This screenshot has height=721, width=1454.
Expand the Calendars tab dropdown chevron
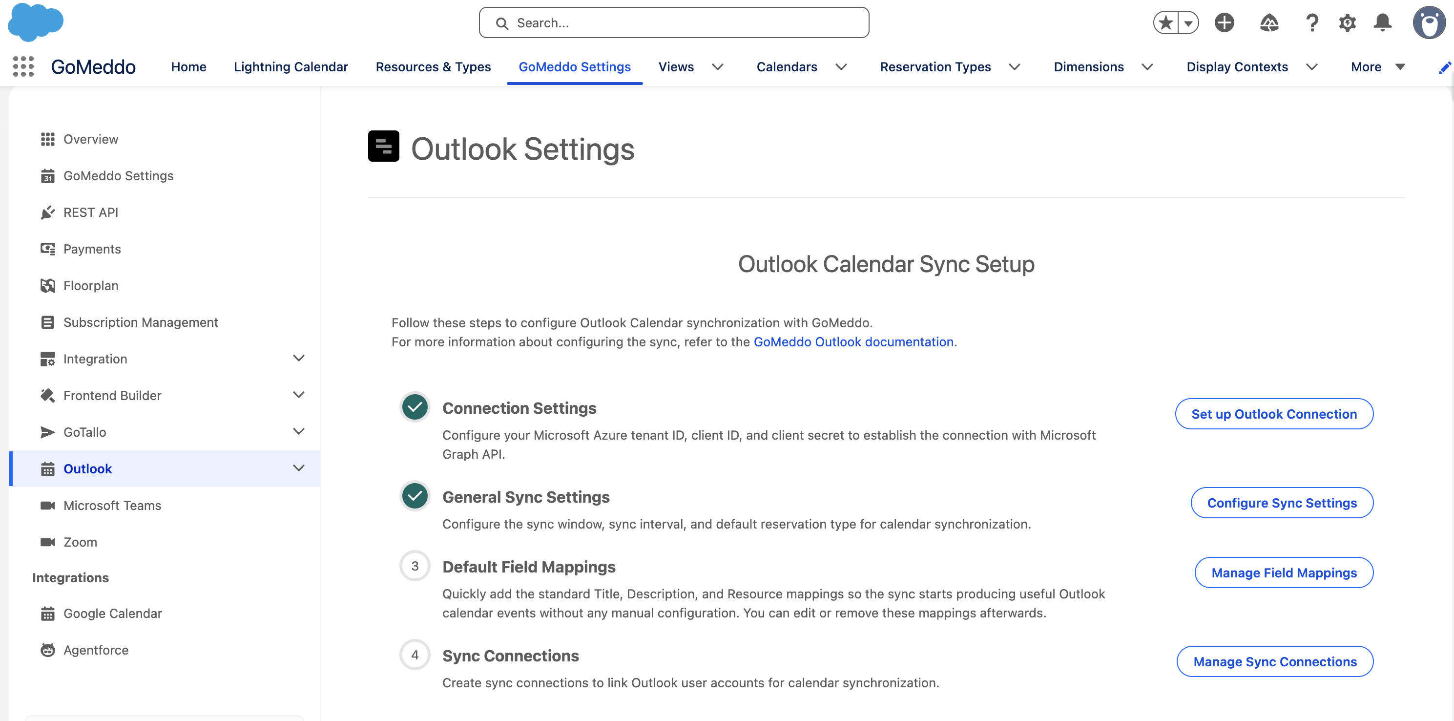coord(841,67)
